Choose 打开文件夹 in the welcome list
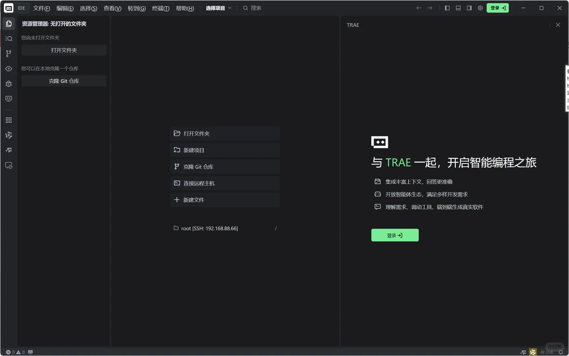The image size is (569, 356). (225, 133)
